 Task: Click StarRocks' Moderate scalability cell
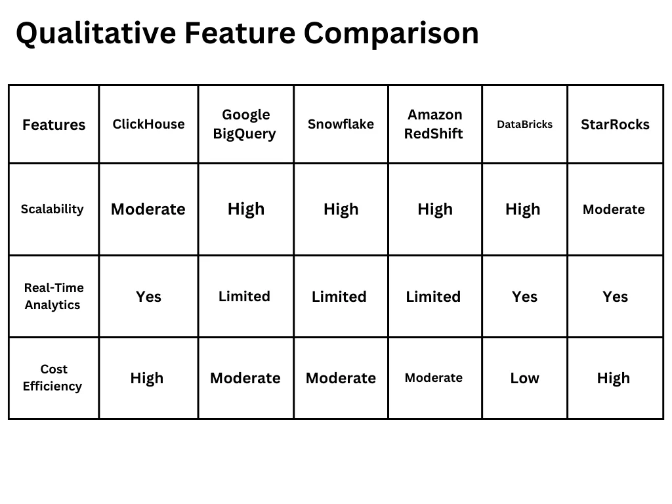pyautogui.click(x=614, y=209)
